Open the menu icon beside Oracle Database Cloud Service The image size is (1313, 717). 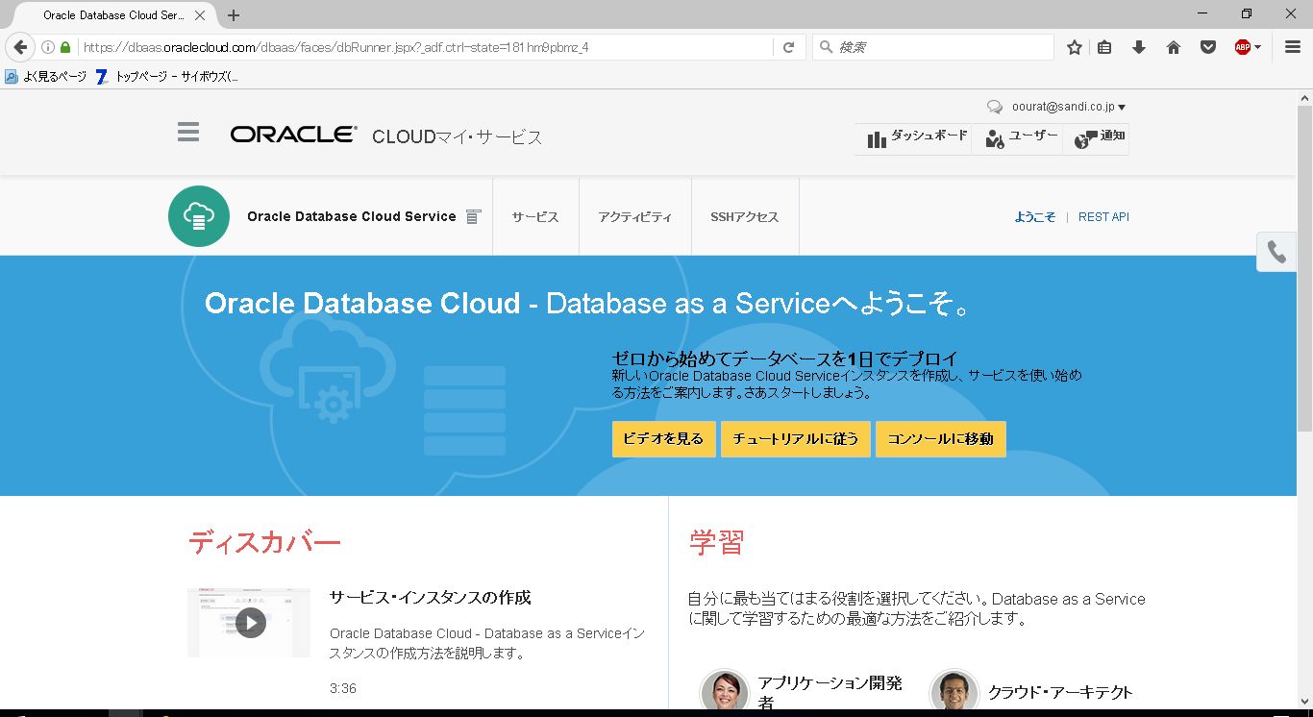click(x=473, y=216)
